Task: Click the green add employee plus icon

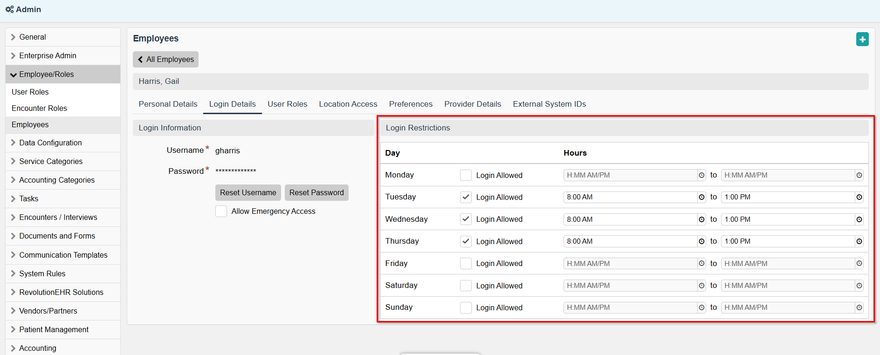Action: pyautogui.click(x=862, y=40)
